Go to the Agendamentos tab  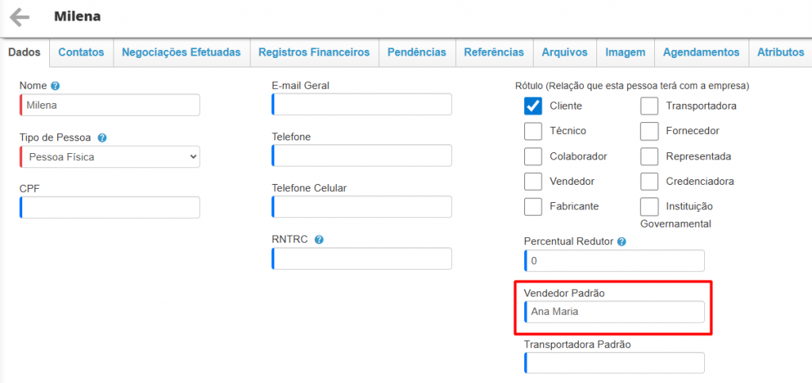coord(701,52)
